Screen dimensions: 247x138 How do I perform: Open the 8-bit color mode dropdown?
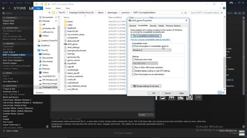[x=145, y=63]
